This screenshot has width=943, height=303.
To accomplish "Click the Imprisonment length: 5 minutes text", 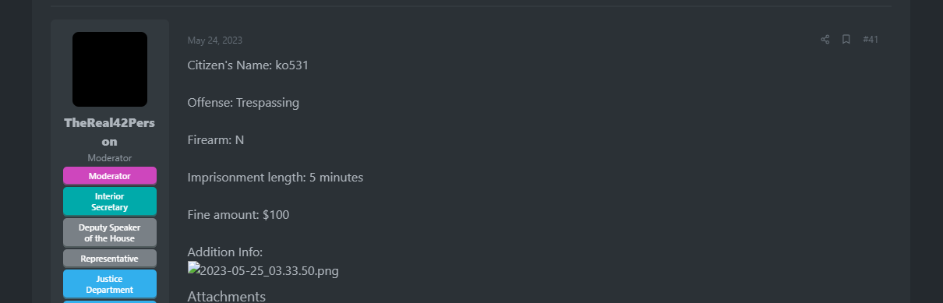I will tap(275, 178).
